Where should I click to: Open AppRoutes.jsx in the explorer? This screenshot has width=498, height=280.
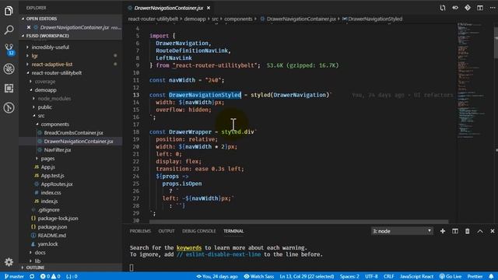click(x=57, y=184)
